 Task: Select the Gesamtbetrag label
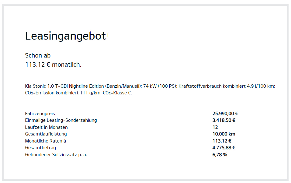pyautogui.click(x=40, y=148)
